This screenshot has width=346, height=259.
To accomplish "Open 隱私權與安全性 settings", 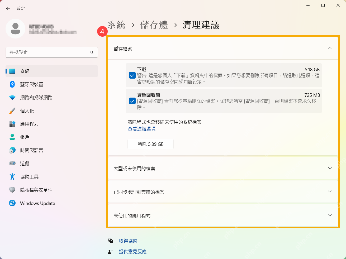I will 52,190.
